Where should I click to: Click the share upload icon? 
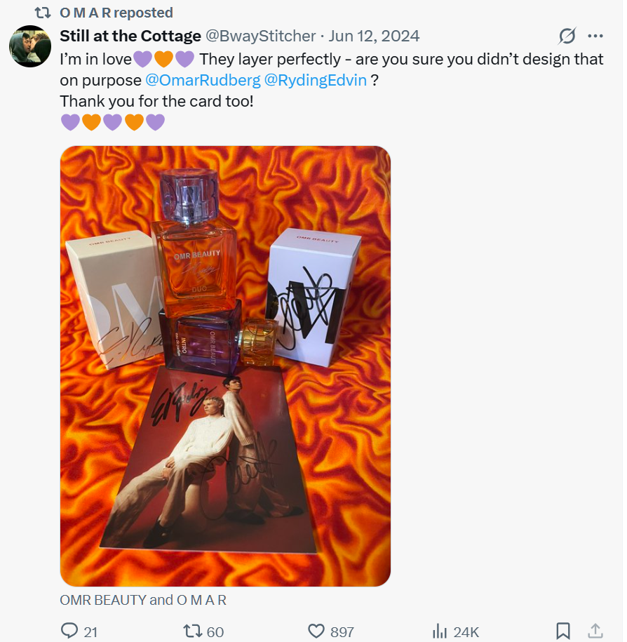click(595, 631)
